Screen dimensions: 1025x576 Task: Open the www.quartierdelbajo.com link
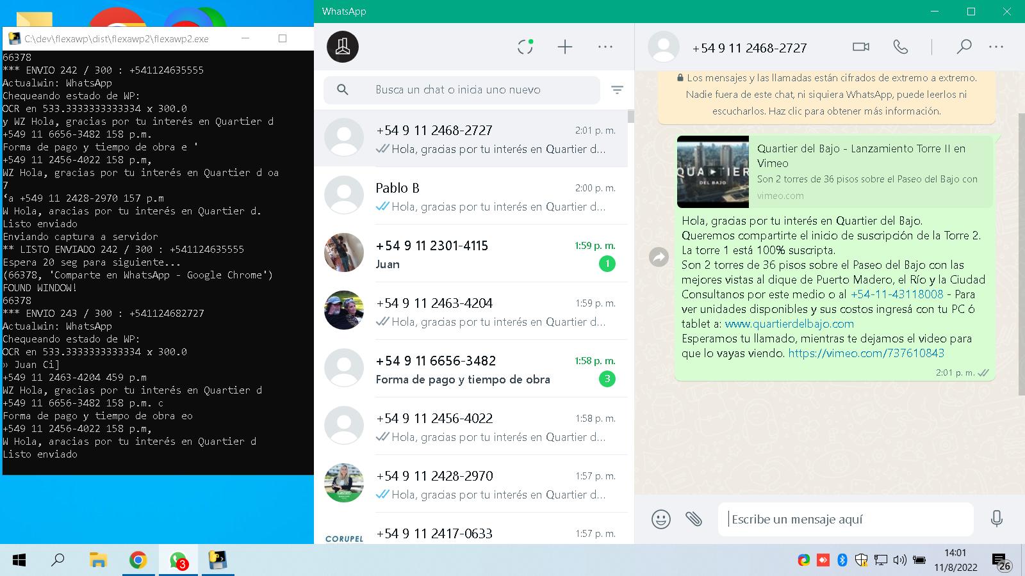point(789,324)
